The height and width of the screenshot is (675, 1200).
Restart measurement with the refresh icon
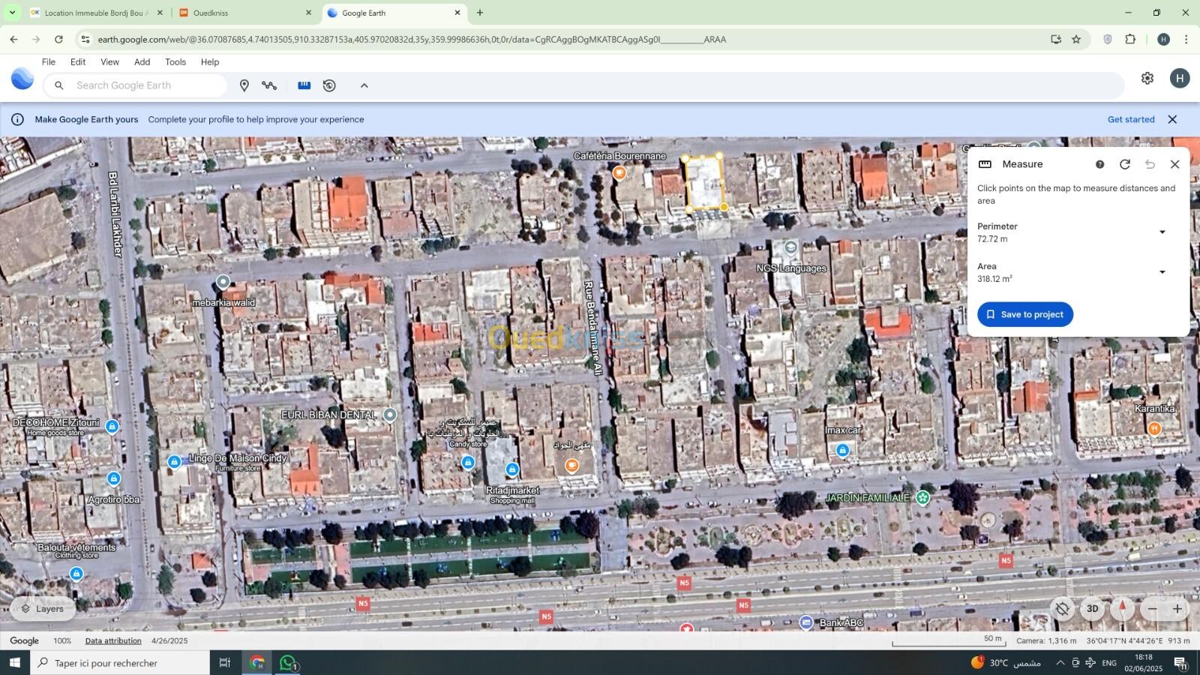click(1125, 164)
